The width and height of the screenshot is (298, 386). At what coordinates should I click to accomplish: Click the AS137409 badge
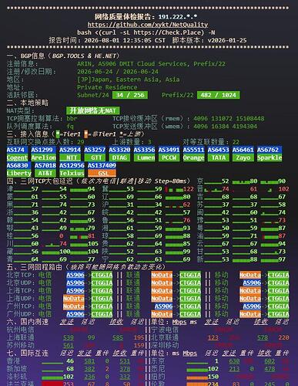click(102, 165)
